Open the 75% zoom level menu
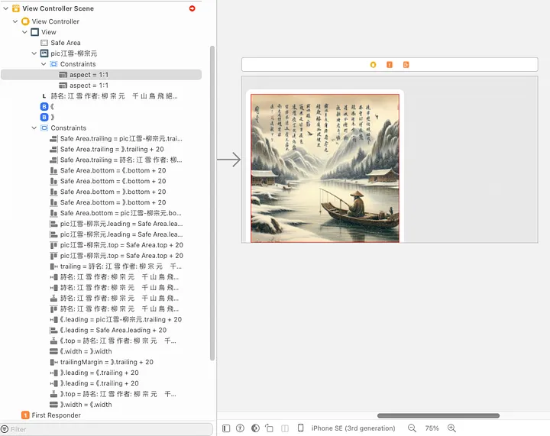 point(432,428)
